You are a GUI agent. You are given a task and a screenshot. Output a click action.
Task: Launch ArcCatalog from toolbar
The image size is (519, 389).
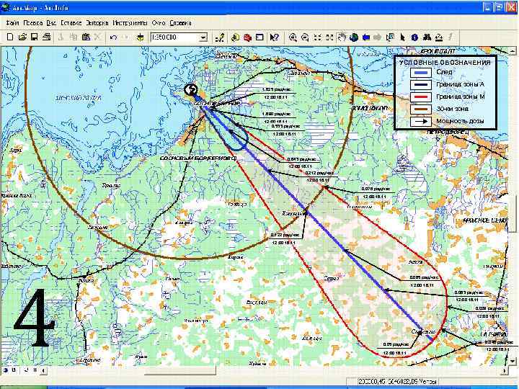[x=235, y=37]
